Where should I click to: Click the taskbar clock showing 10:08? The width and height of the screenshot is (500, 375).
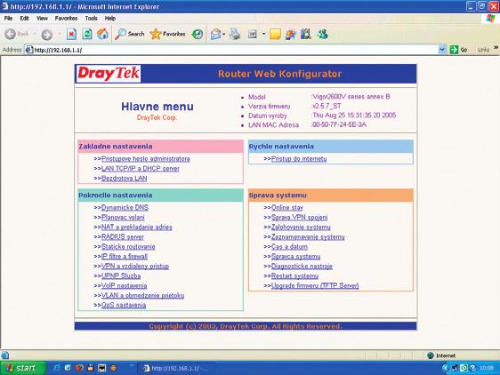[x=487, y=368]
